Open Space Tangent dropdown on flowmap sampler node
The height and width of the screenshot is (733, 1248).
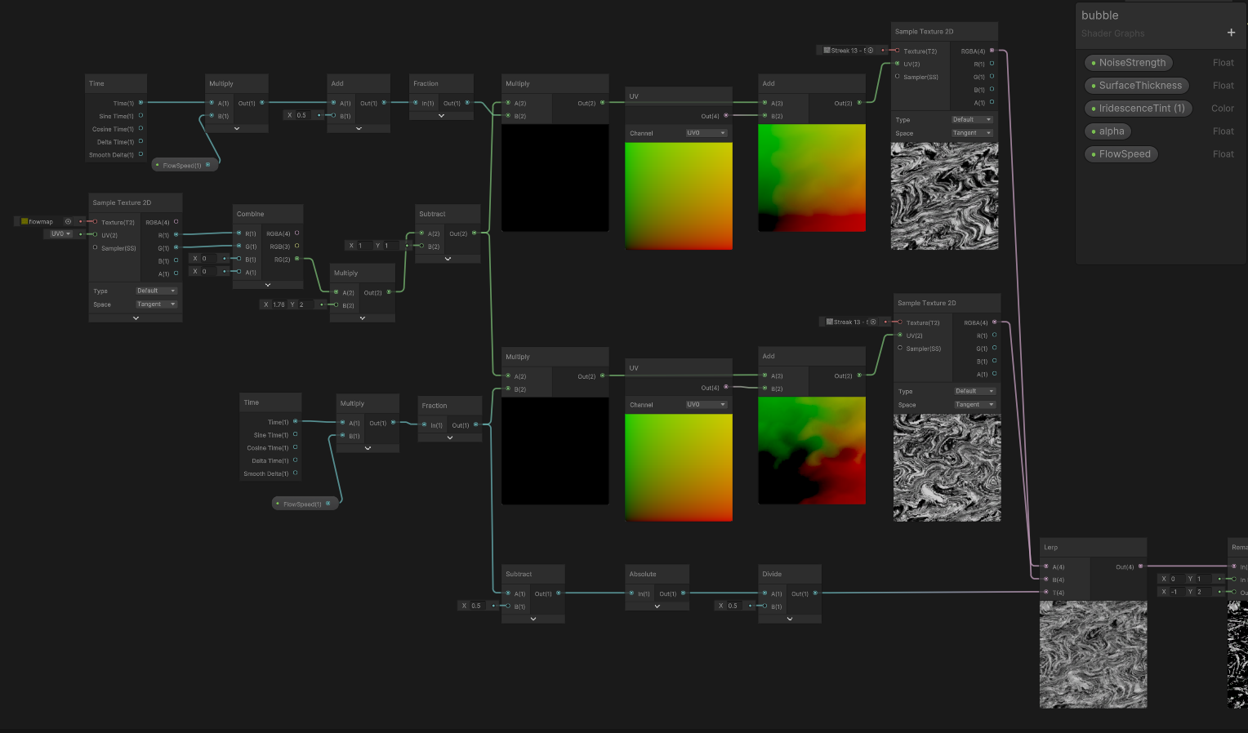click(156, 304)
